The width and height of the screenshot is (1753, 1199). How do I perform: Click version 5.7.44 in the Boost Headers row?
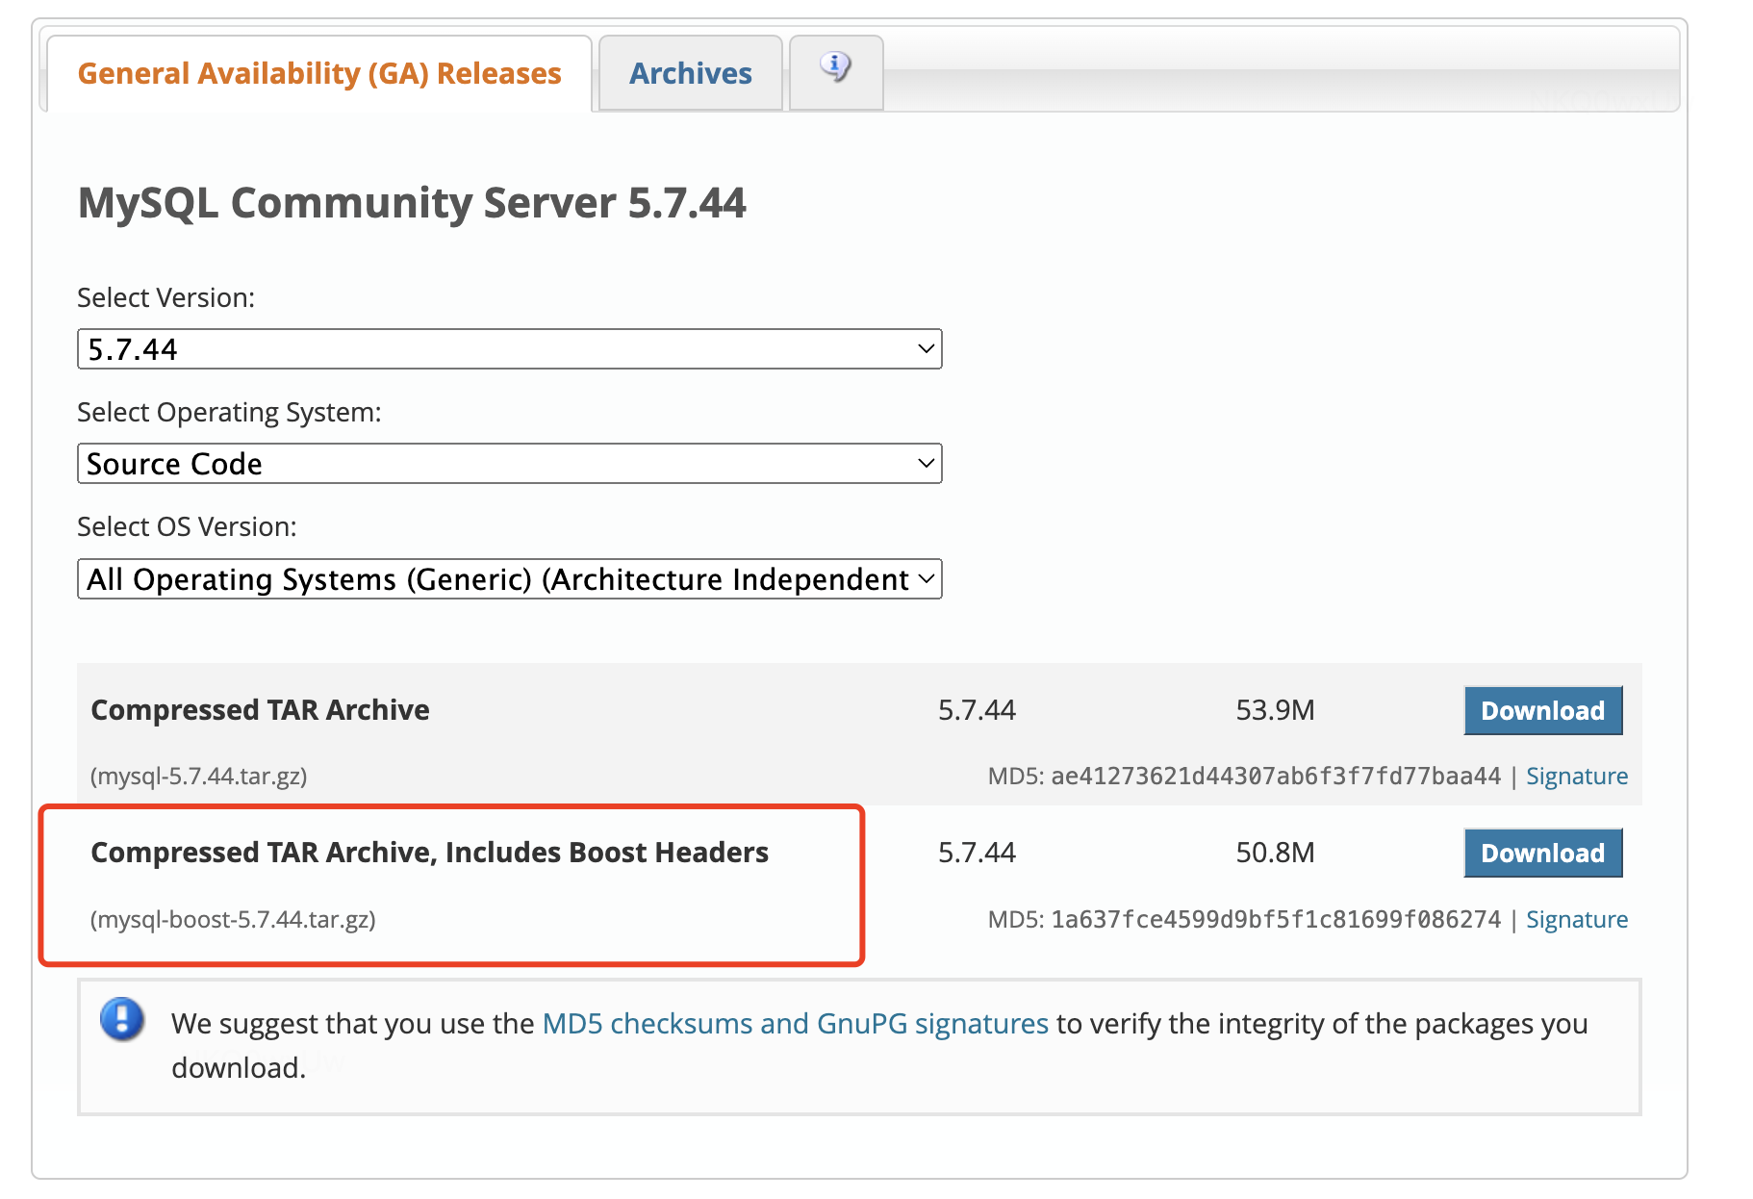(x=977, y=853)
